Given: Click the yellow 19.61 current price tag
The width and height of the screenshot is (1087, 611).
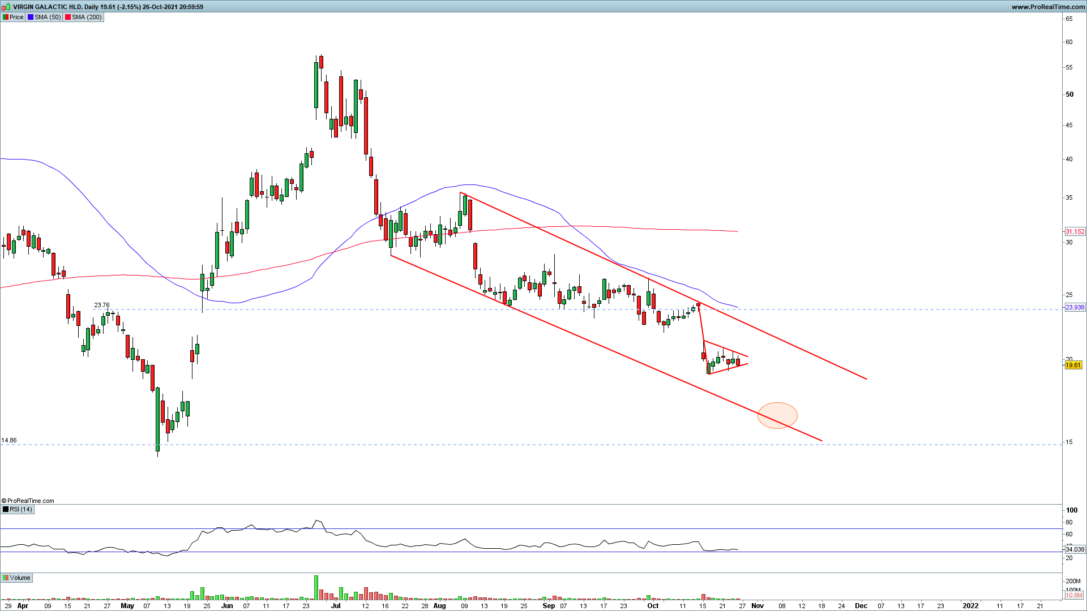Looking at the screenshot, I should pos(1073,365).
